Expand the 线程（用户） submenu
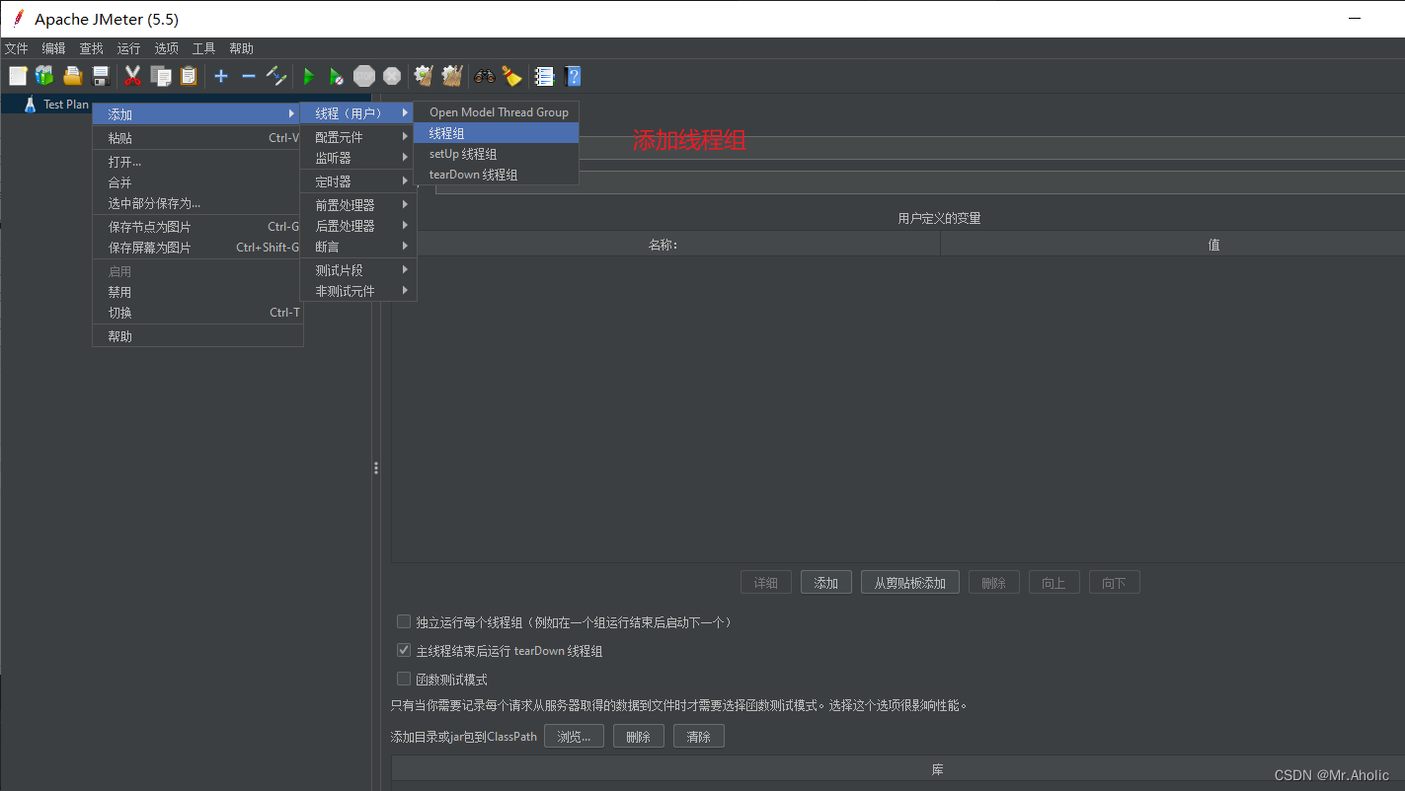 pos(357,113)
